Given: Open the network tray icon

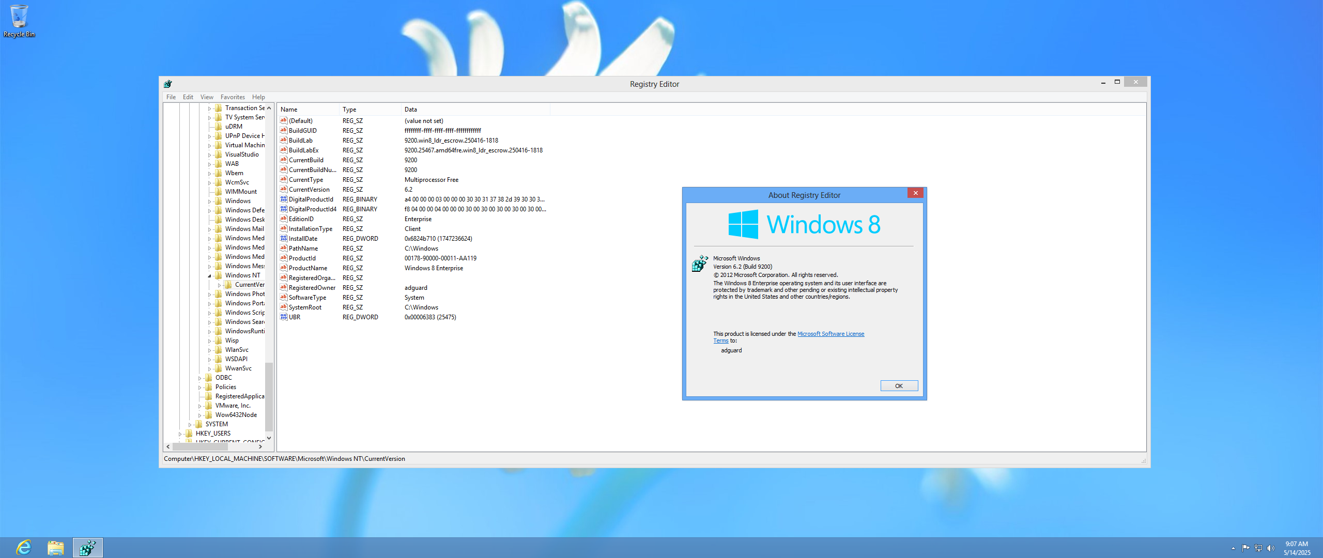Looking at the screenshot, I should point(1258,548).
